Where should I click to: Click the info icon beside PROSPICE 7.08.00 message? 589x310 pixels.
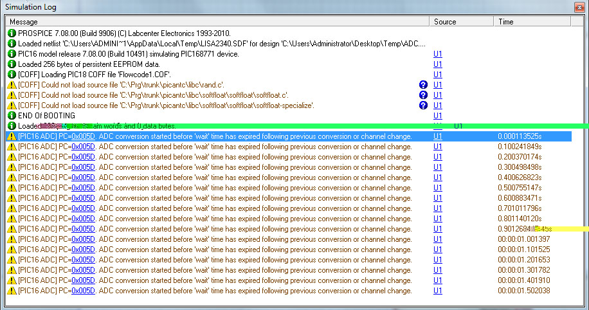[12, 33]
